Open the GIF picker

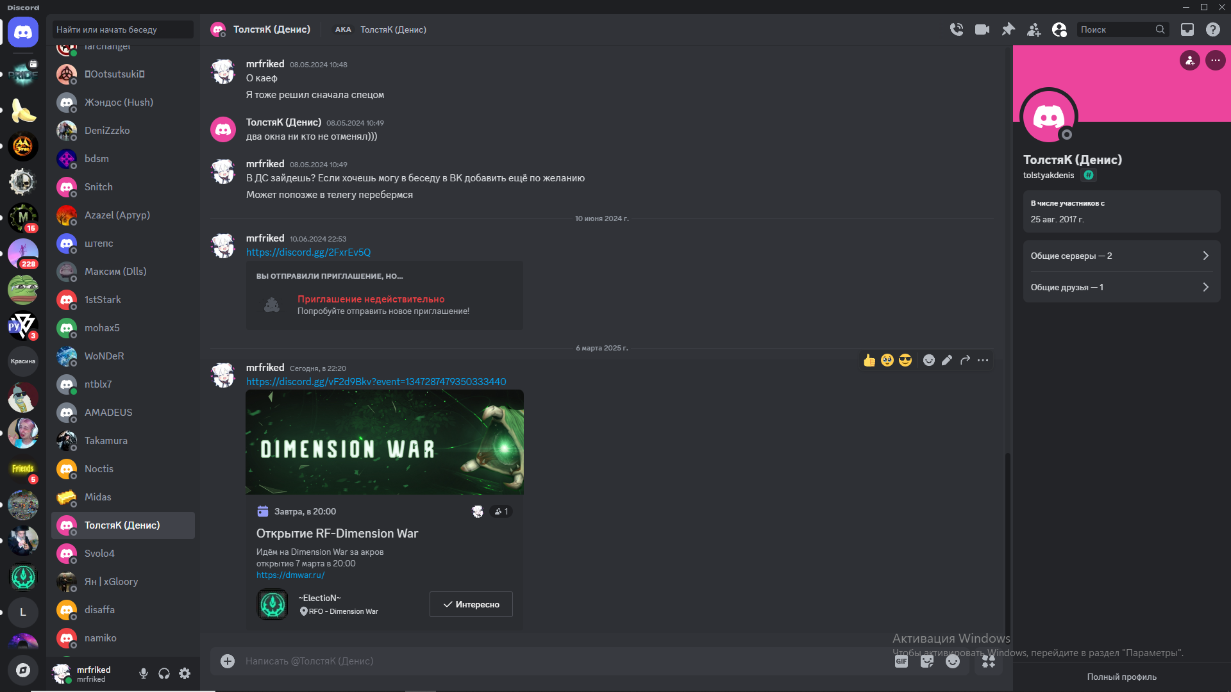(901, 661)
